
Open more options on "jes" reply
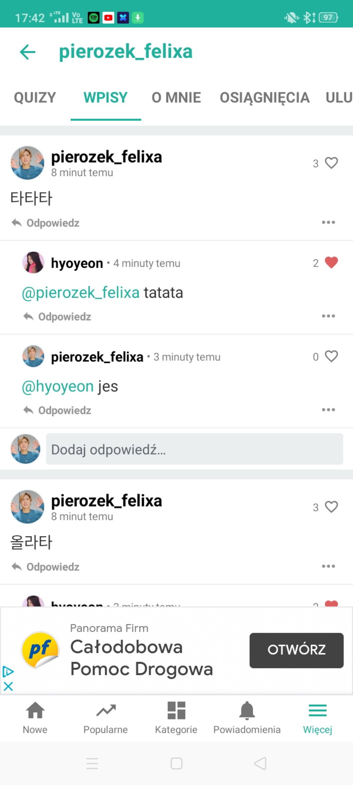(x=328, y=410)
